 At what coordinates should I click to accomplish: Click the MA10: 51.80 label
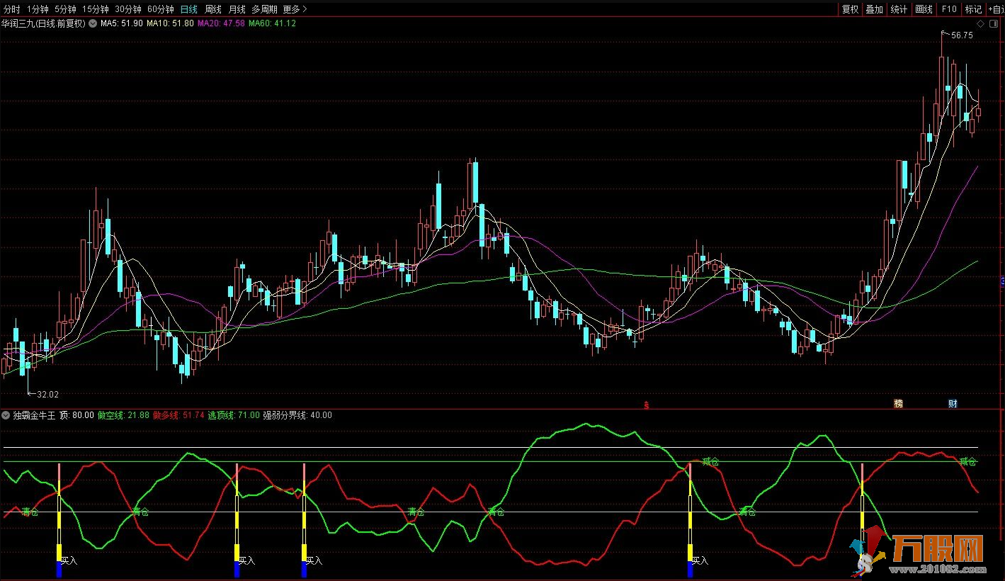tap(170, 23)
